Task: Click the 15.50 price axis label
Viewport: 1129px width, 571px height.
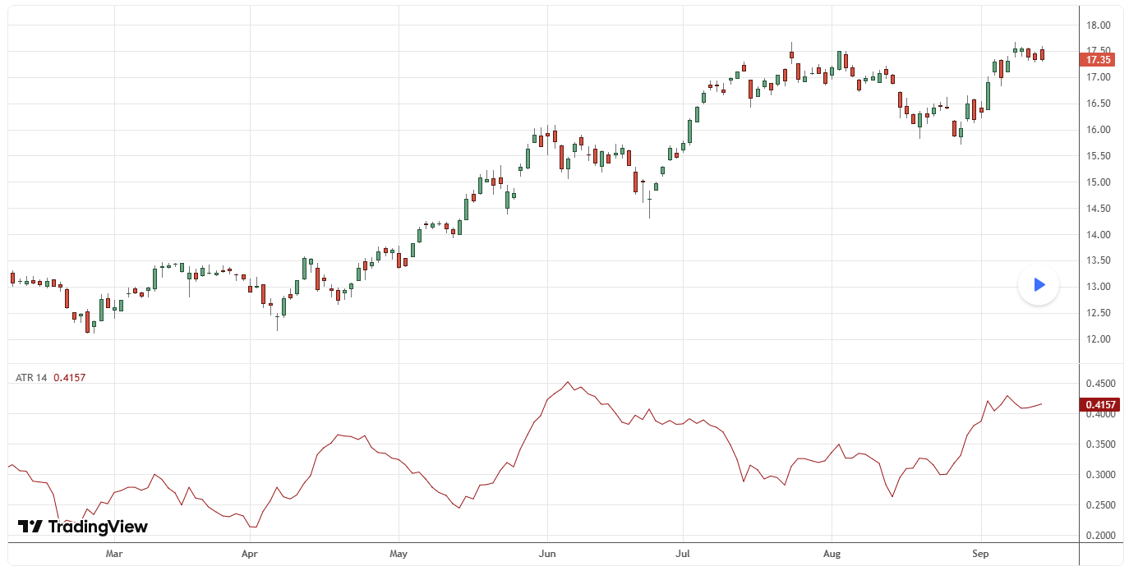Action: pyautogui.click(x=1099, y=156)
